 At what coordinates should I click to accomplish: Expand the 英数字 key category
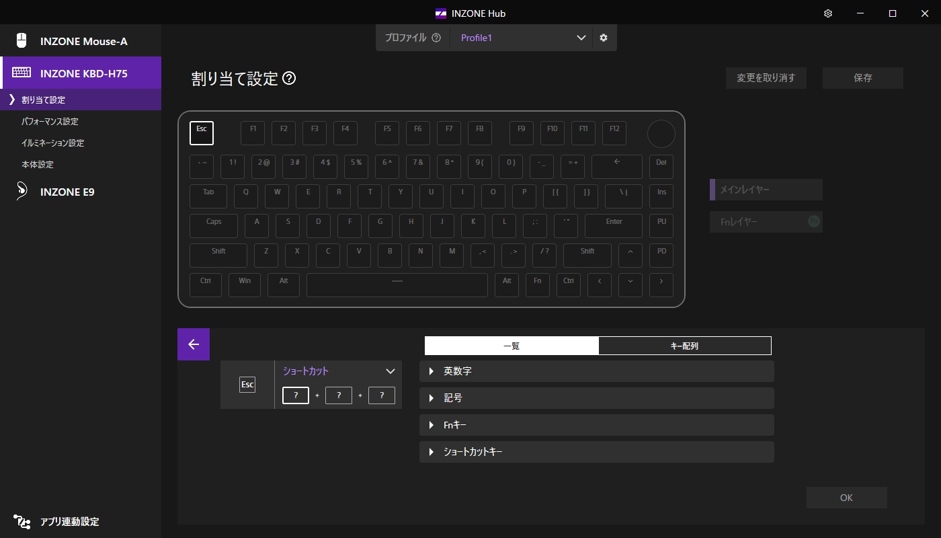pos(597,371)
